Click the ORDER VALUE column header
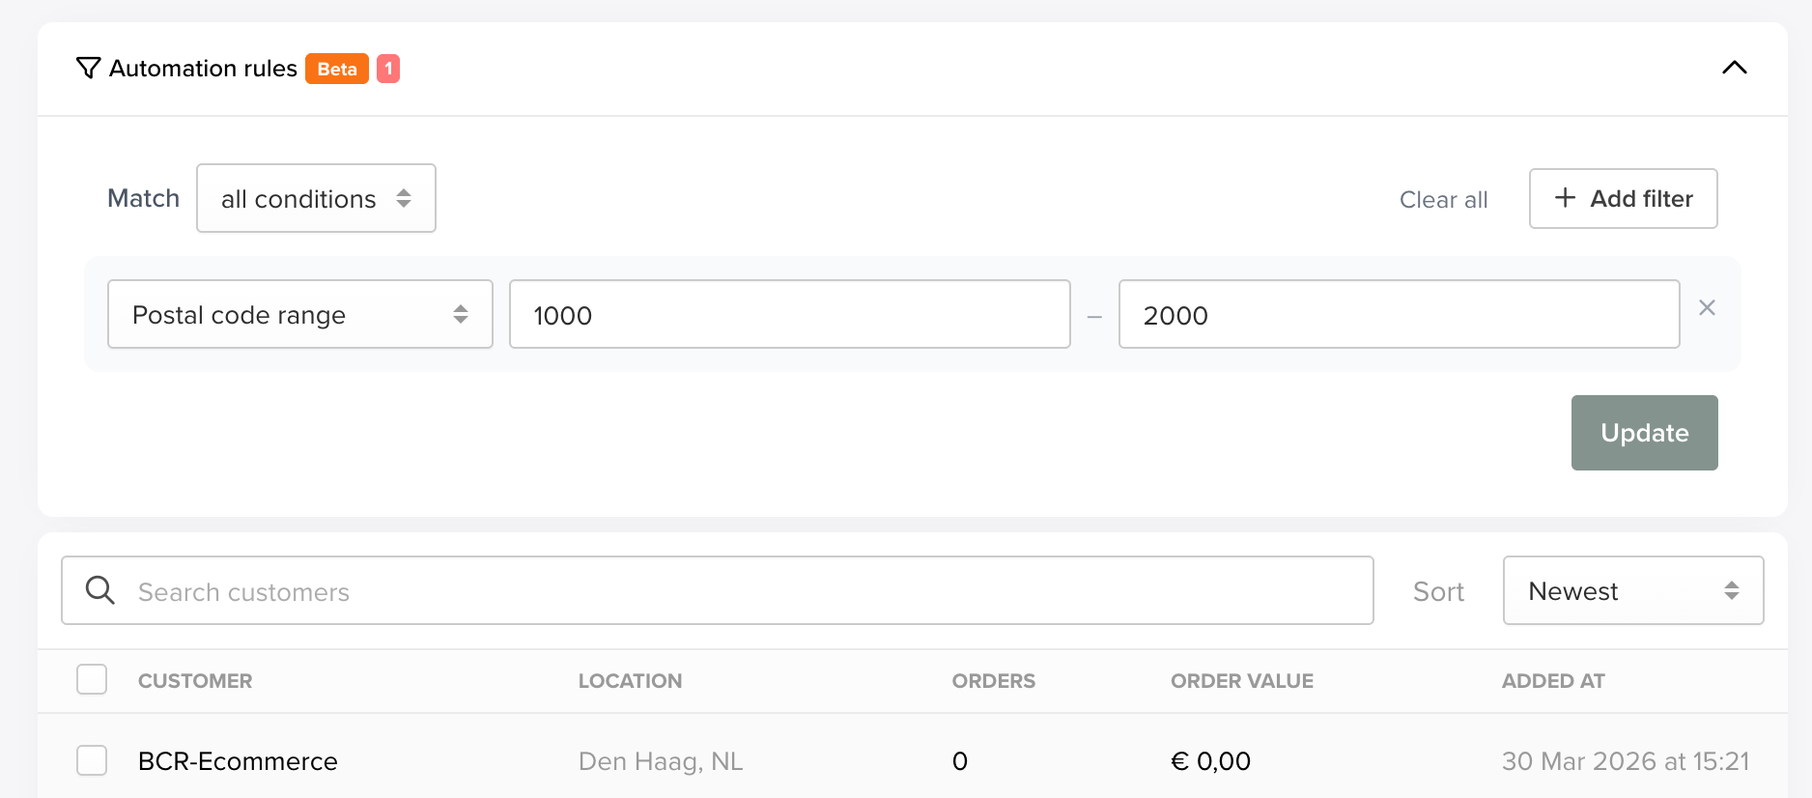Screen dimensions: 1812x798 (1241, 681)
